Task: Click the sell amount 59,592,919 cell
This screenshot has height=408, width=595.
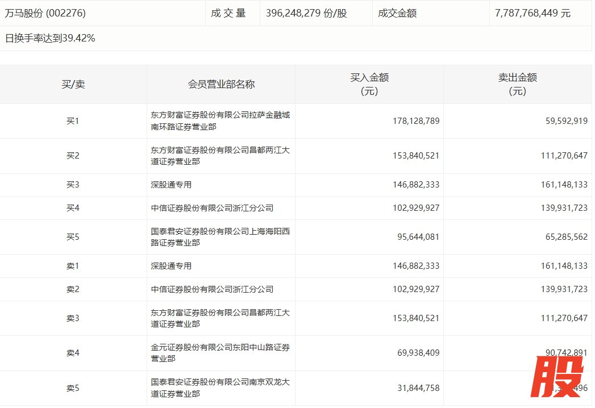Action: [564, 121]
